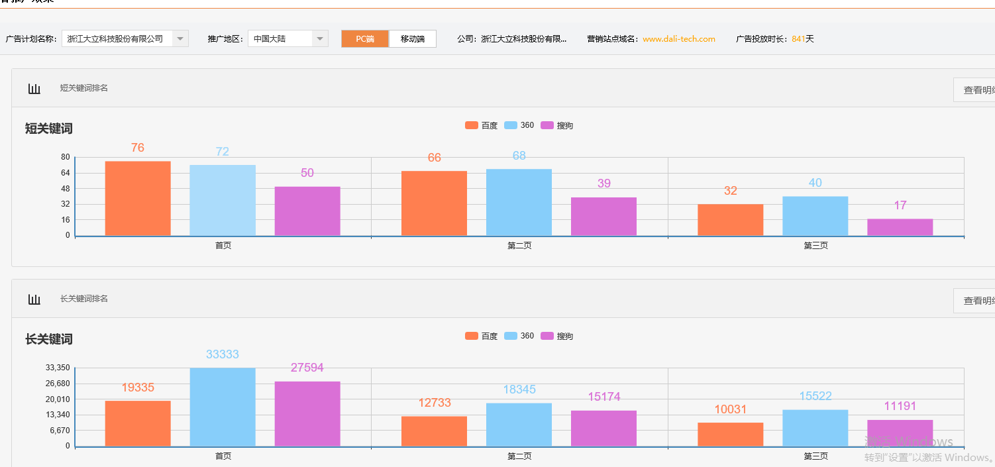Toggle 360 legend in 长关键词 chart
The image size is (995, 467).
(x=519, y=337)
